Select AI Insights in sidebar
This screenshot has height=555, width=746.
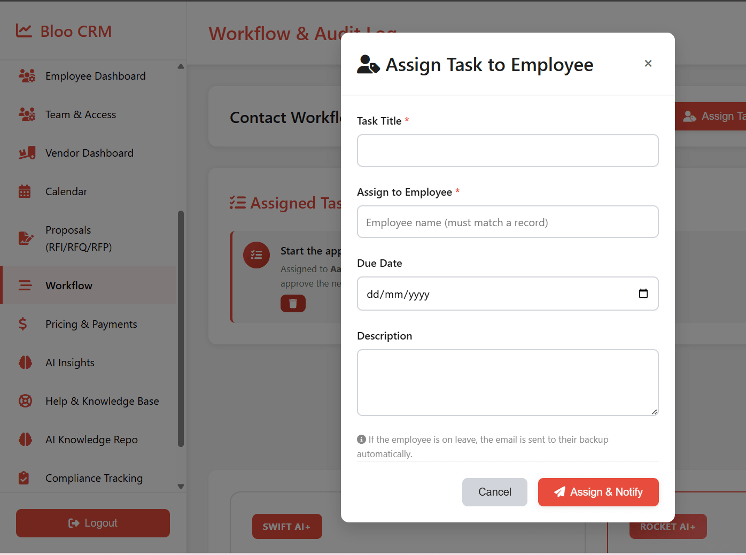[89, 363]
